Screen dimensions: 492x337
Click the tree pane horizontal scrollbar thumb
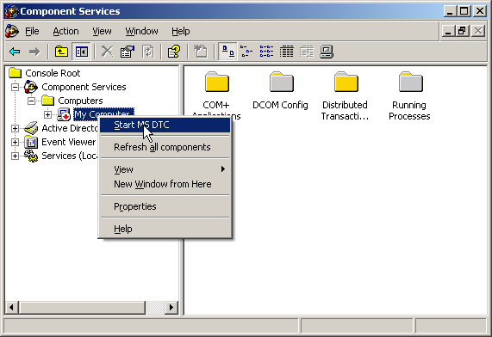click(82, 307)
